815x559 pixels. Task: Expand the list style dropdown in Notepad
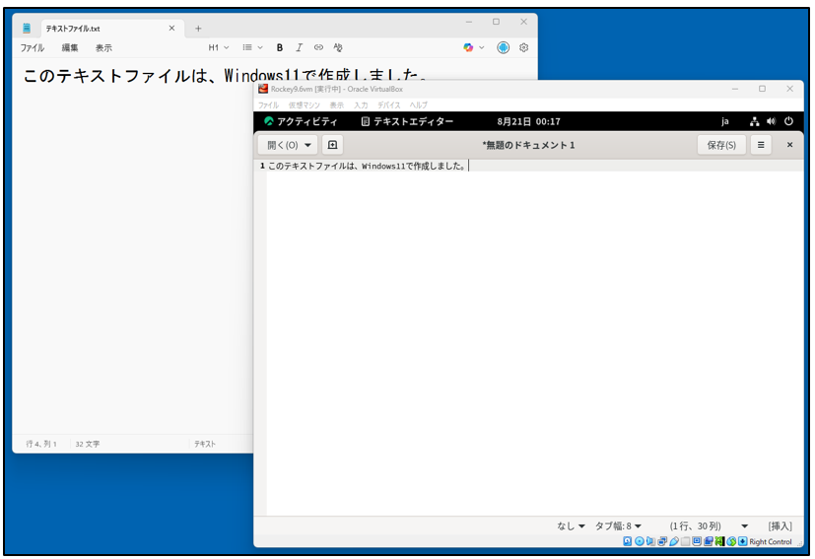coord(252,47)
